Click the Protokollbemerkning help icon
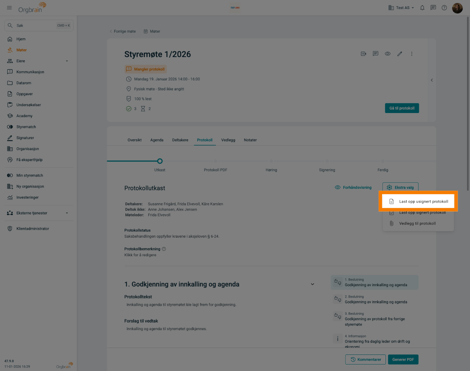The image size is (470, 371). 164,249
